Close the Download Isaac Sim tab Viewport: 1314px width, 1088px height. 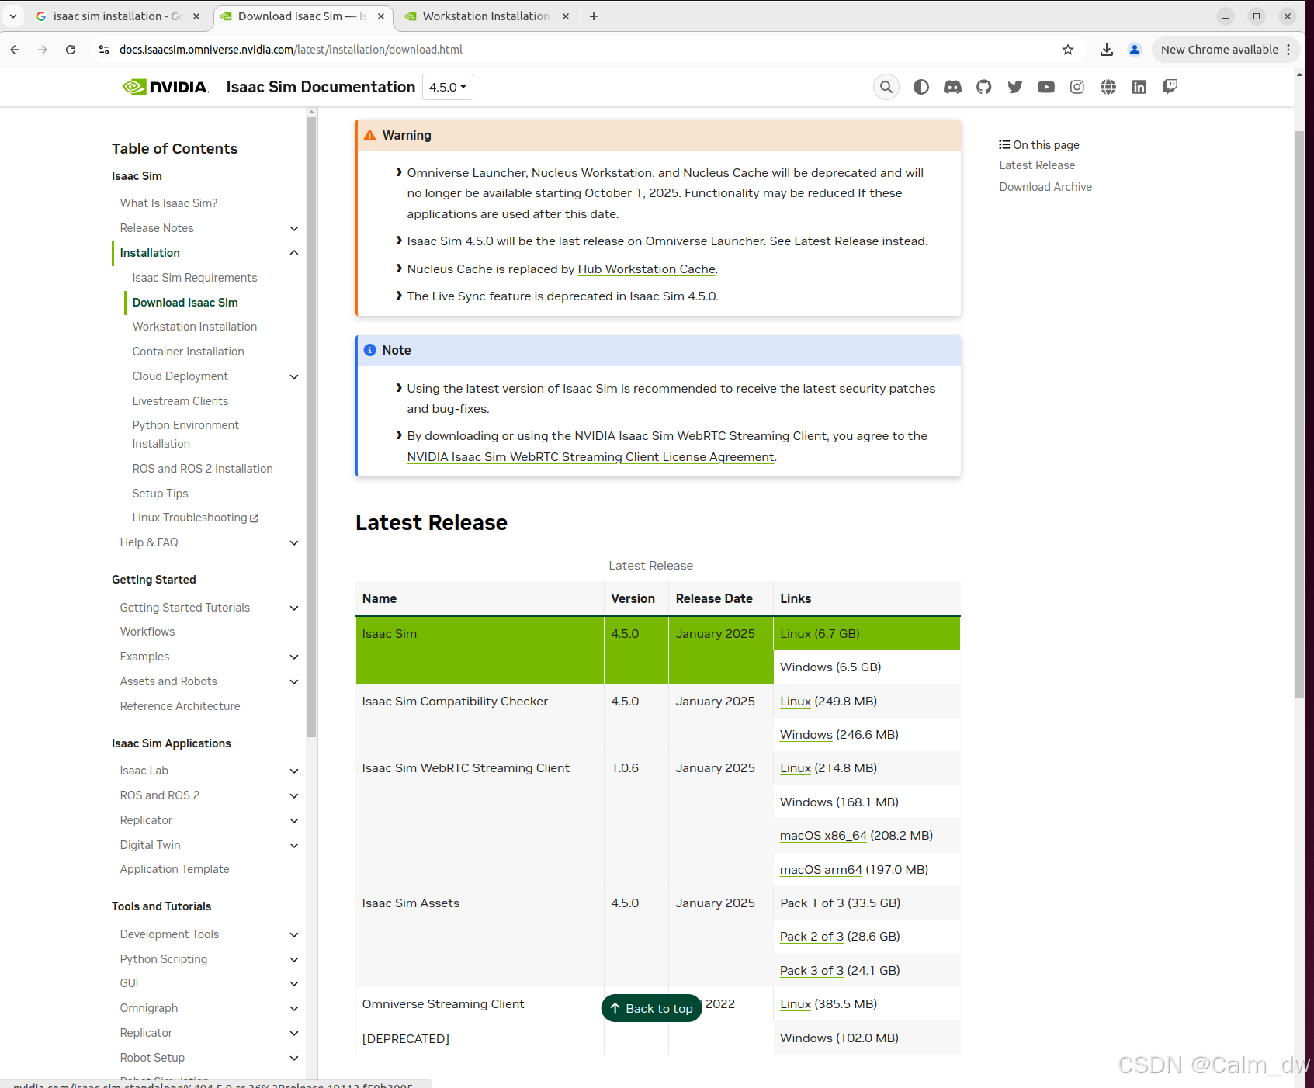point(381,16)
